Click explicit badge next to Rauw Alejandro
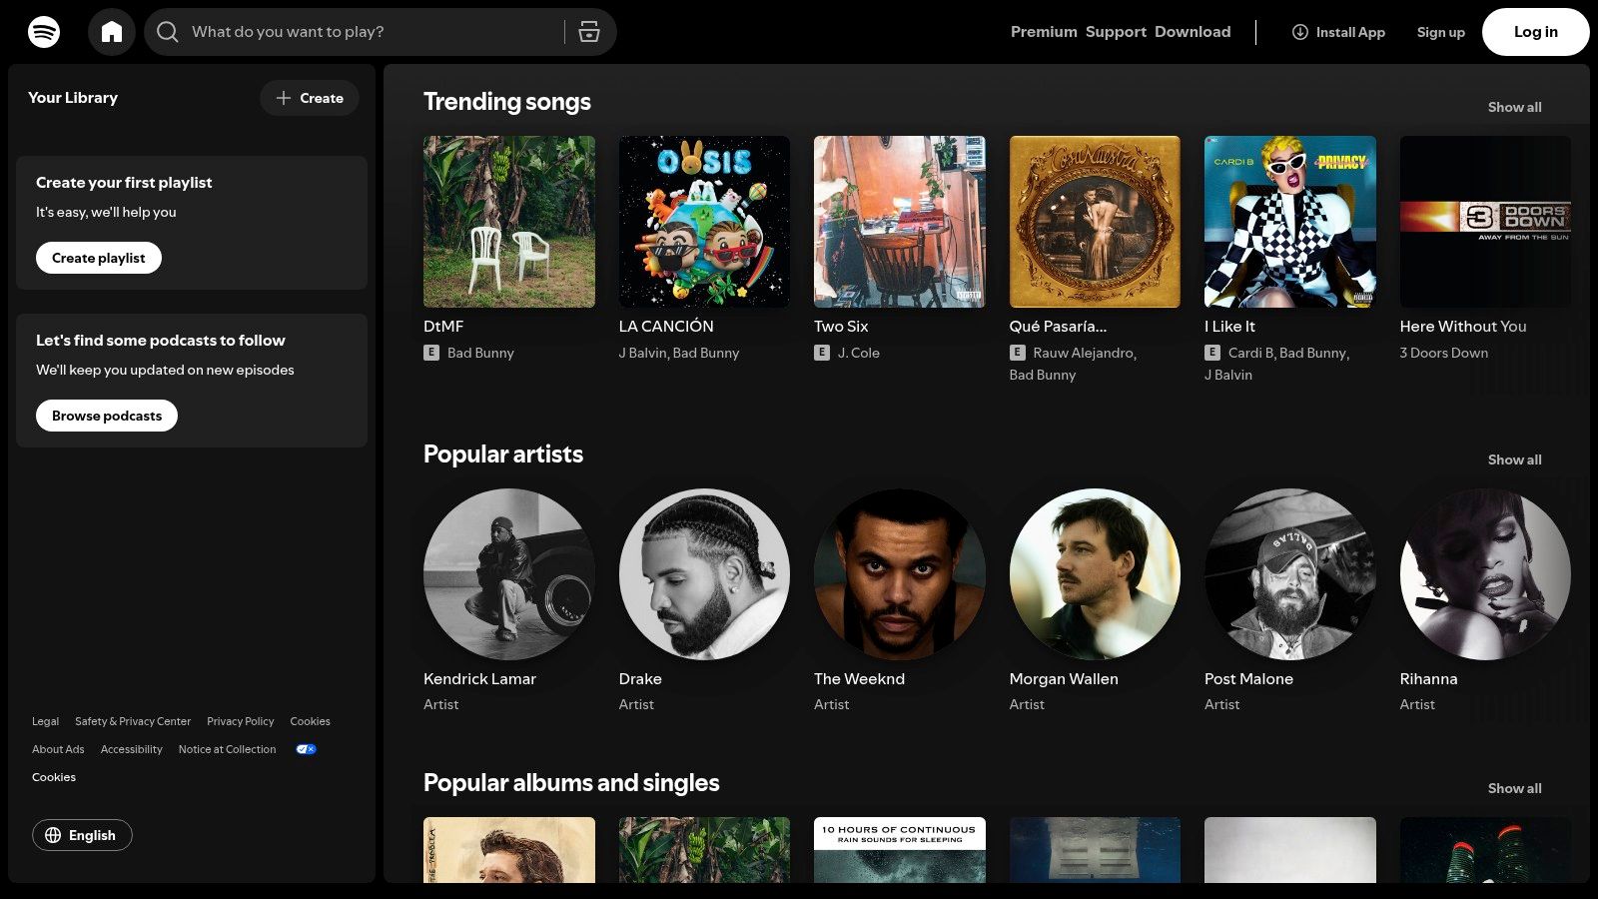Screen dimensions: 1598x899 [1018, 353]
